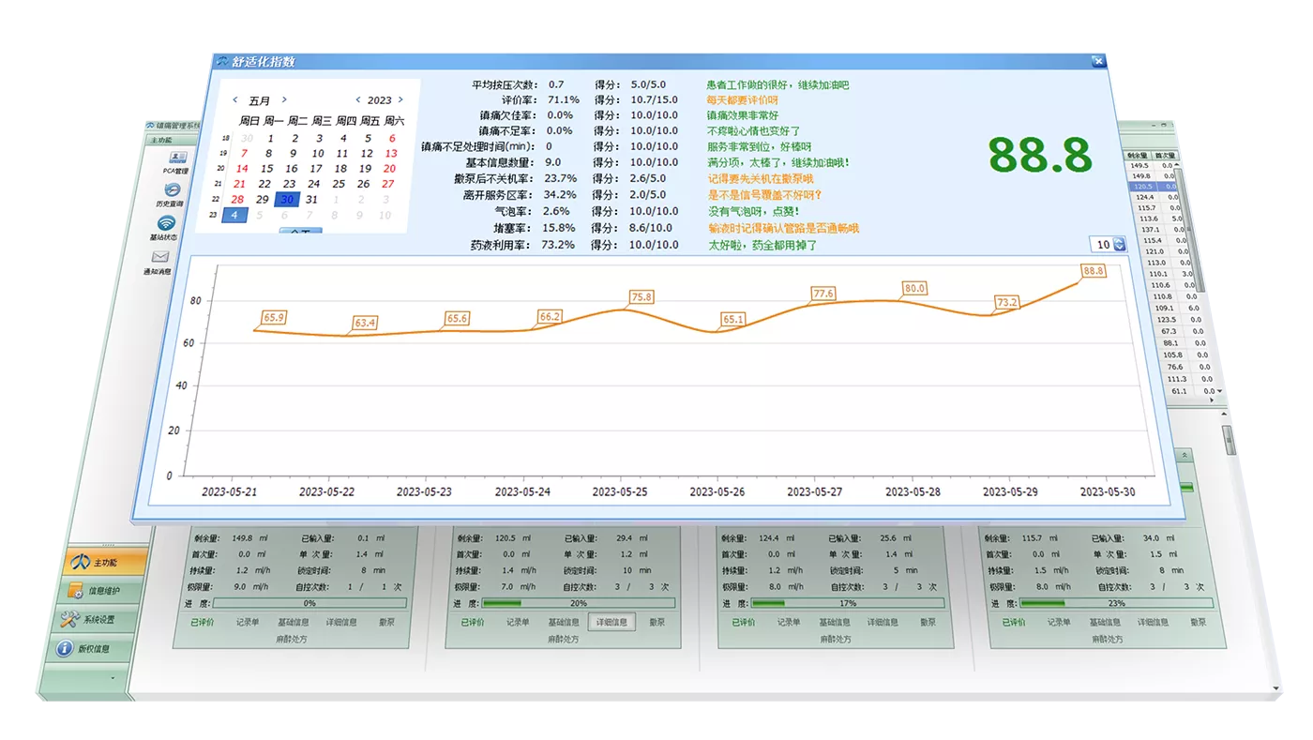Click the 堵塞率 15.8% value
The width and height of the screenshot is (1313, 740).
tap(560, 228)
